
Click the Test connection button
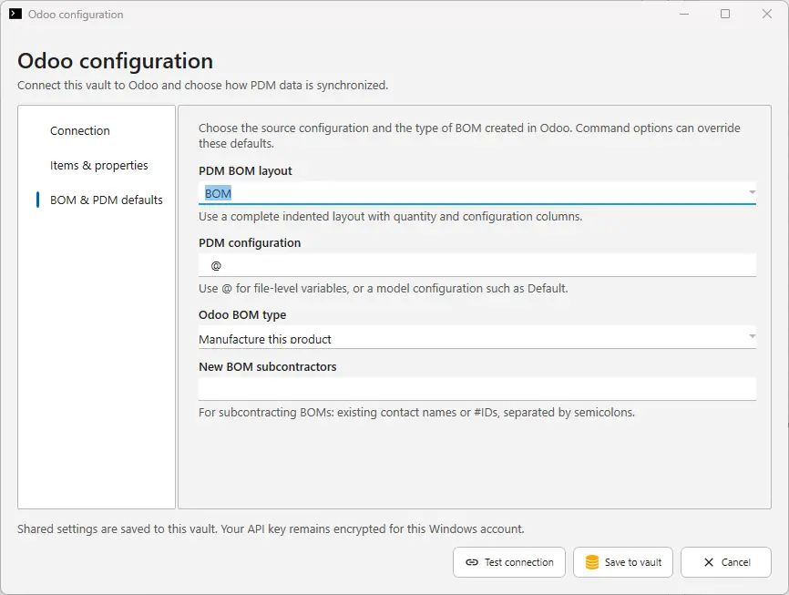click(x=508, y=562)
